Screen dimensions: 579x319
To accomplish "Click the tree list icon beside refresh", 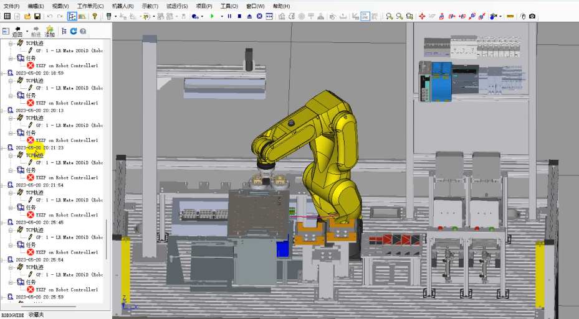I will (64, 31).
